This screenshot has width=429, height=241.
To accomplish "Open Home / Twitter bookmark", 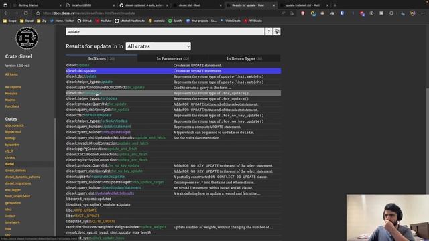I will click(62, 21).
